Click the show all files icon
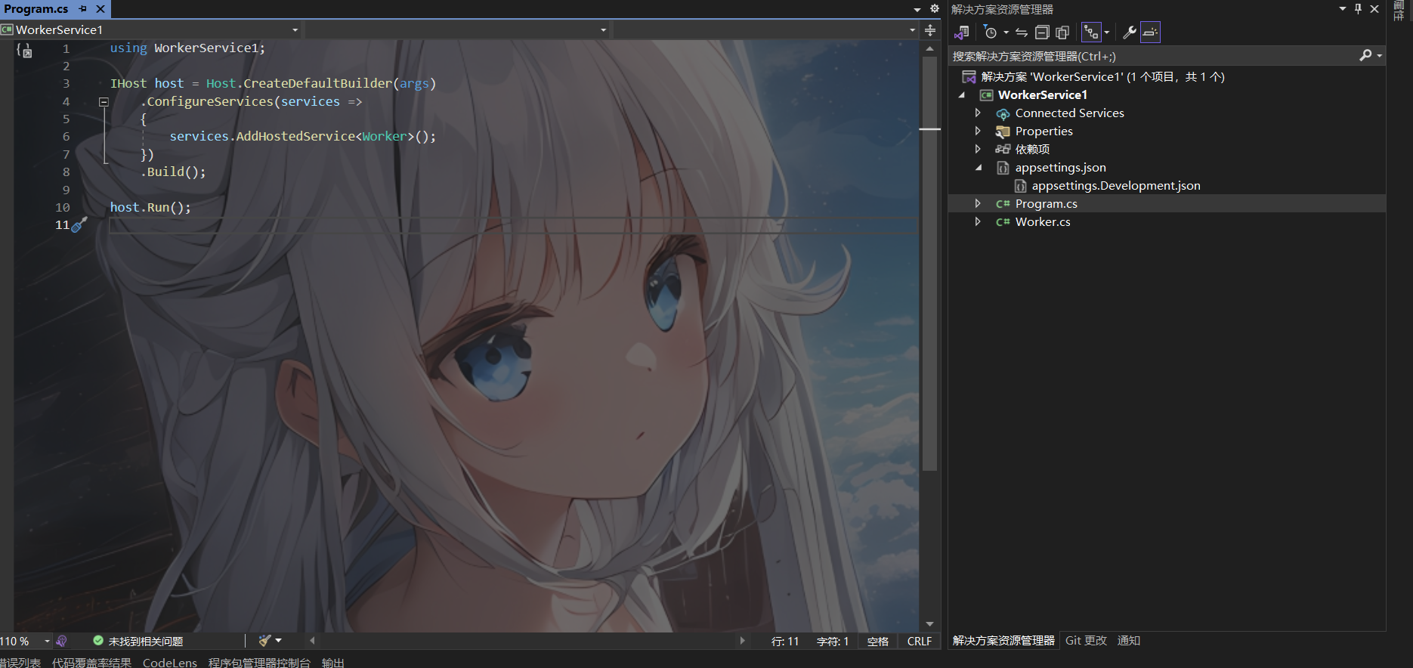Image resolution: width=1413 pixels, height=668 pixels. [x=1062, y=32]
